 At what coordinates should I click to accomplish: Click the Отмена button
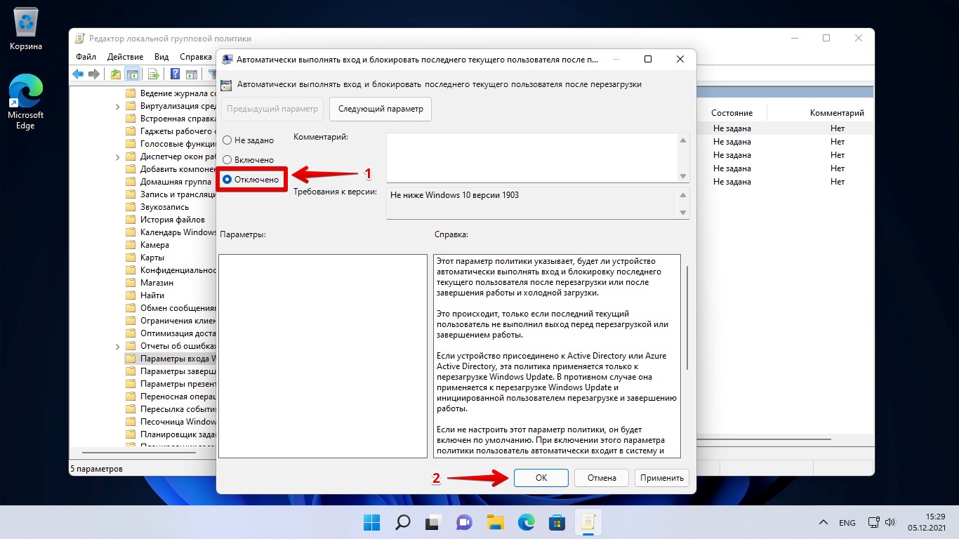coord(602,478)
